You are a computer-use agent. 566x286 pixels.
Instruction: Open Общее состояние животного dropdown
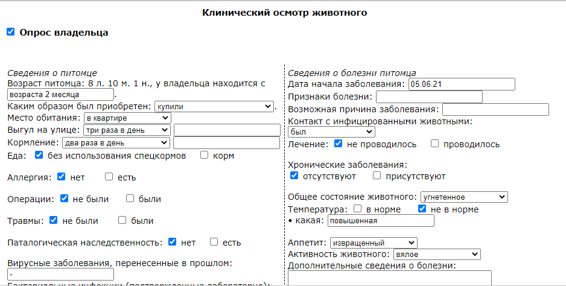(463, 197)
